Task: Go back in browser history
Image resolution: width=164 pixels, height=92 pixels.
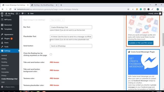Action: click(3, 9)
